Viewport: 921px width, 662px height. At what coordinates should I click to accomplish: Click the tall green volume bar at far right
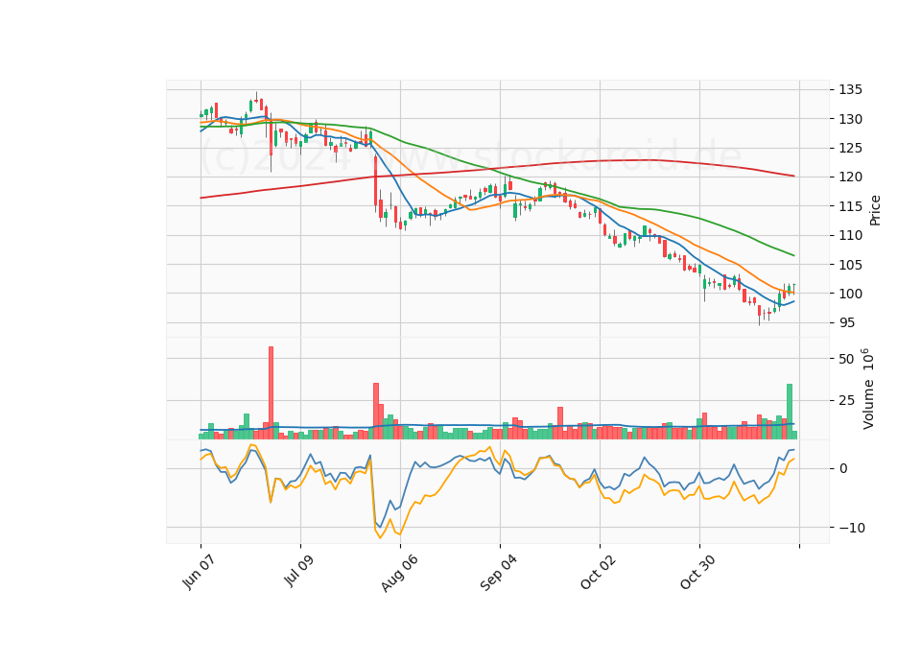point(790,412)
